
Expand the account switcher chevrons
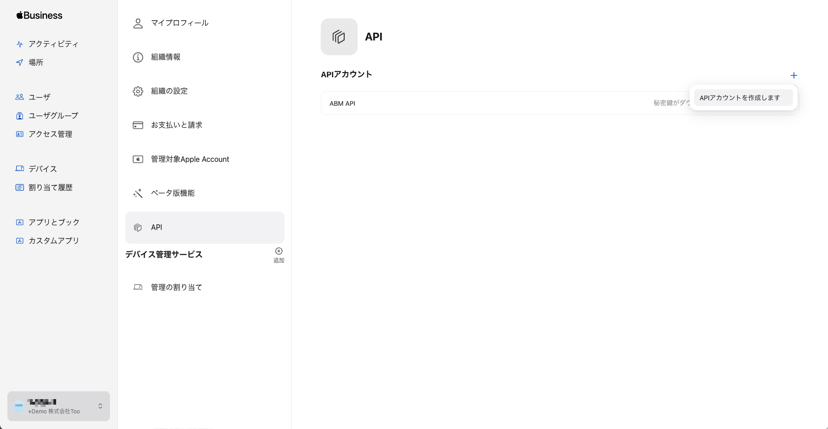[x=100, y=406]
